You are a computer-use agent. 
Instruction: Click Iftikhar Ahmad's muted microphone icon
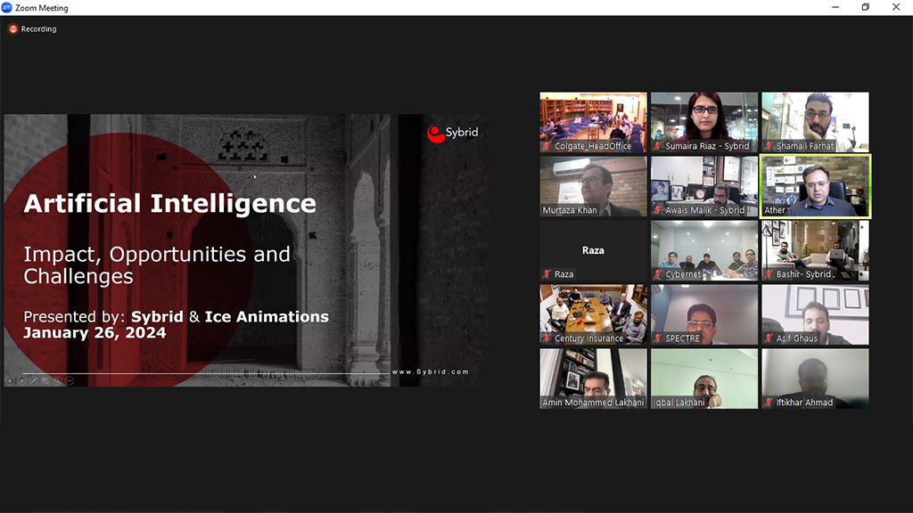pyautogui.click(x=769, y=402)
